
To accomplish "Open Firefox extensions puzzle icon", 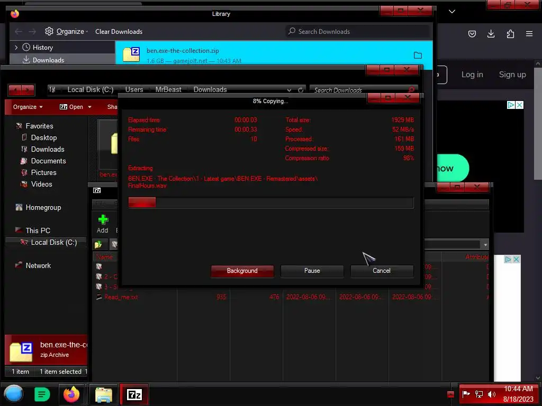I will pyautogui.click(x=510, y=34).
